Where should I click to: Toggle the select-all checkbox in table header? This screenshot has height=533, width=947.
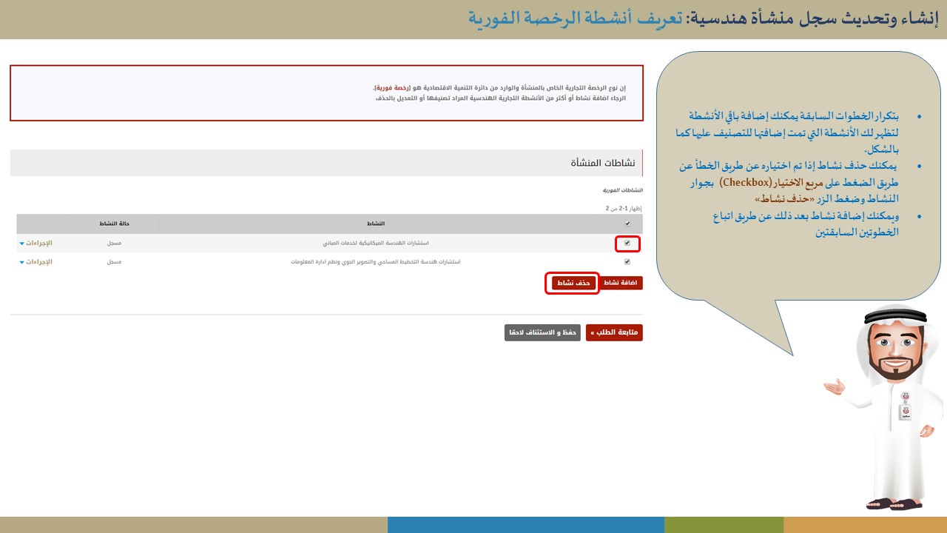pos(627,224)
